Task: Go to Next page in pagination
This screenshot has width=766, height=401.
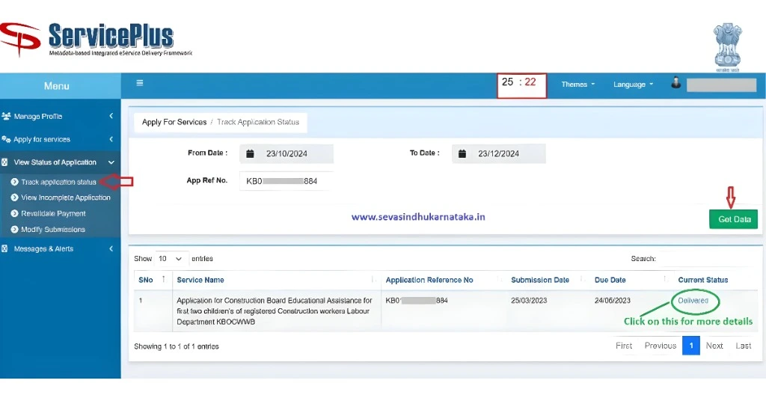Action: 714,346
